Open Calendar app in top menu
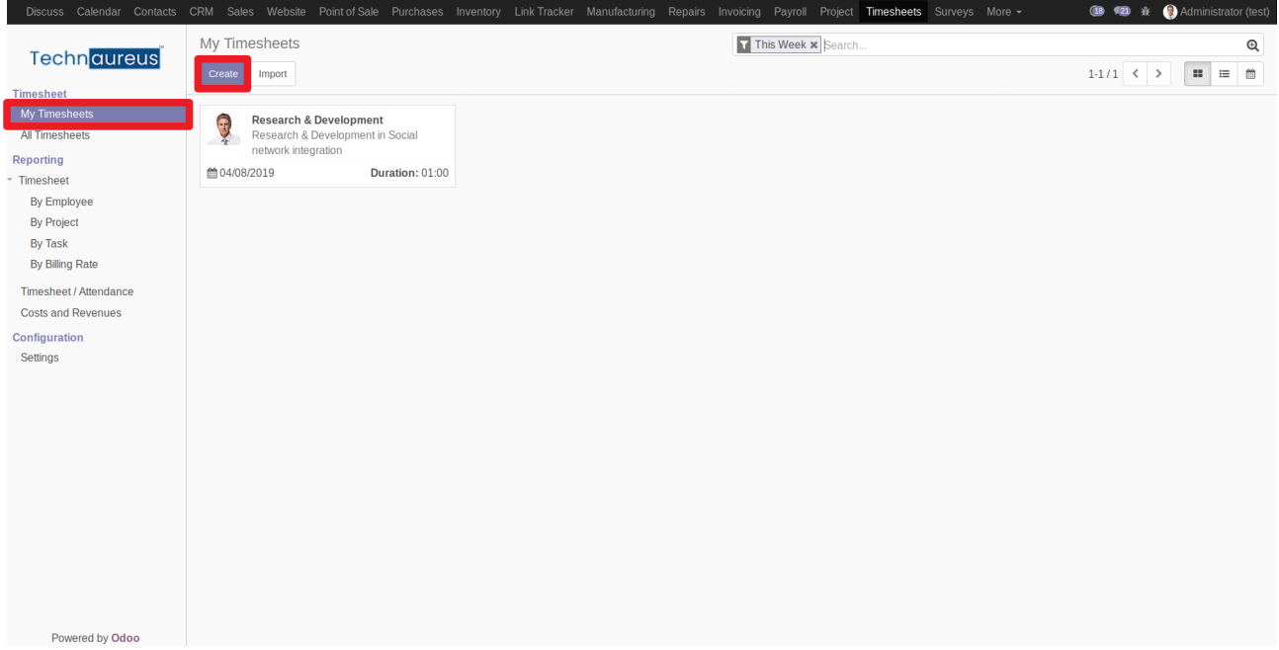 [99, 12]
